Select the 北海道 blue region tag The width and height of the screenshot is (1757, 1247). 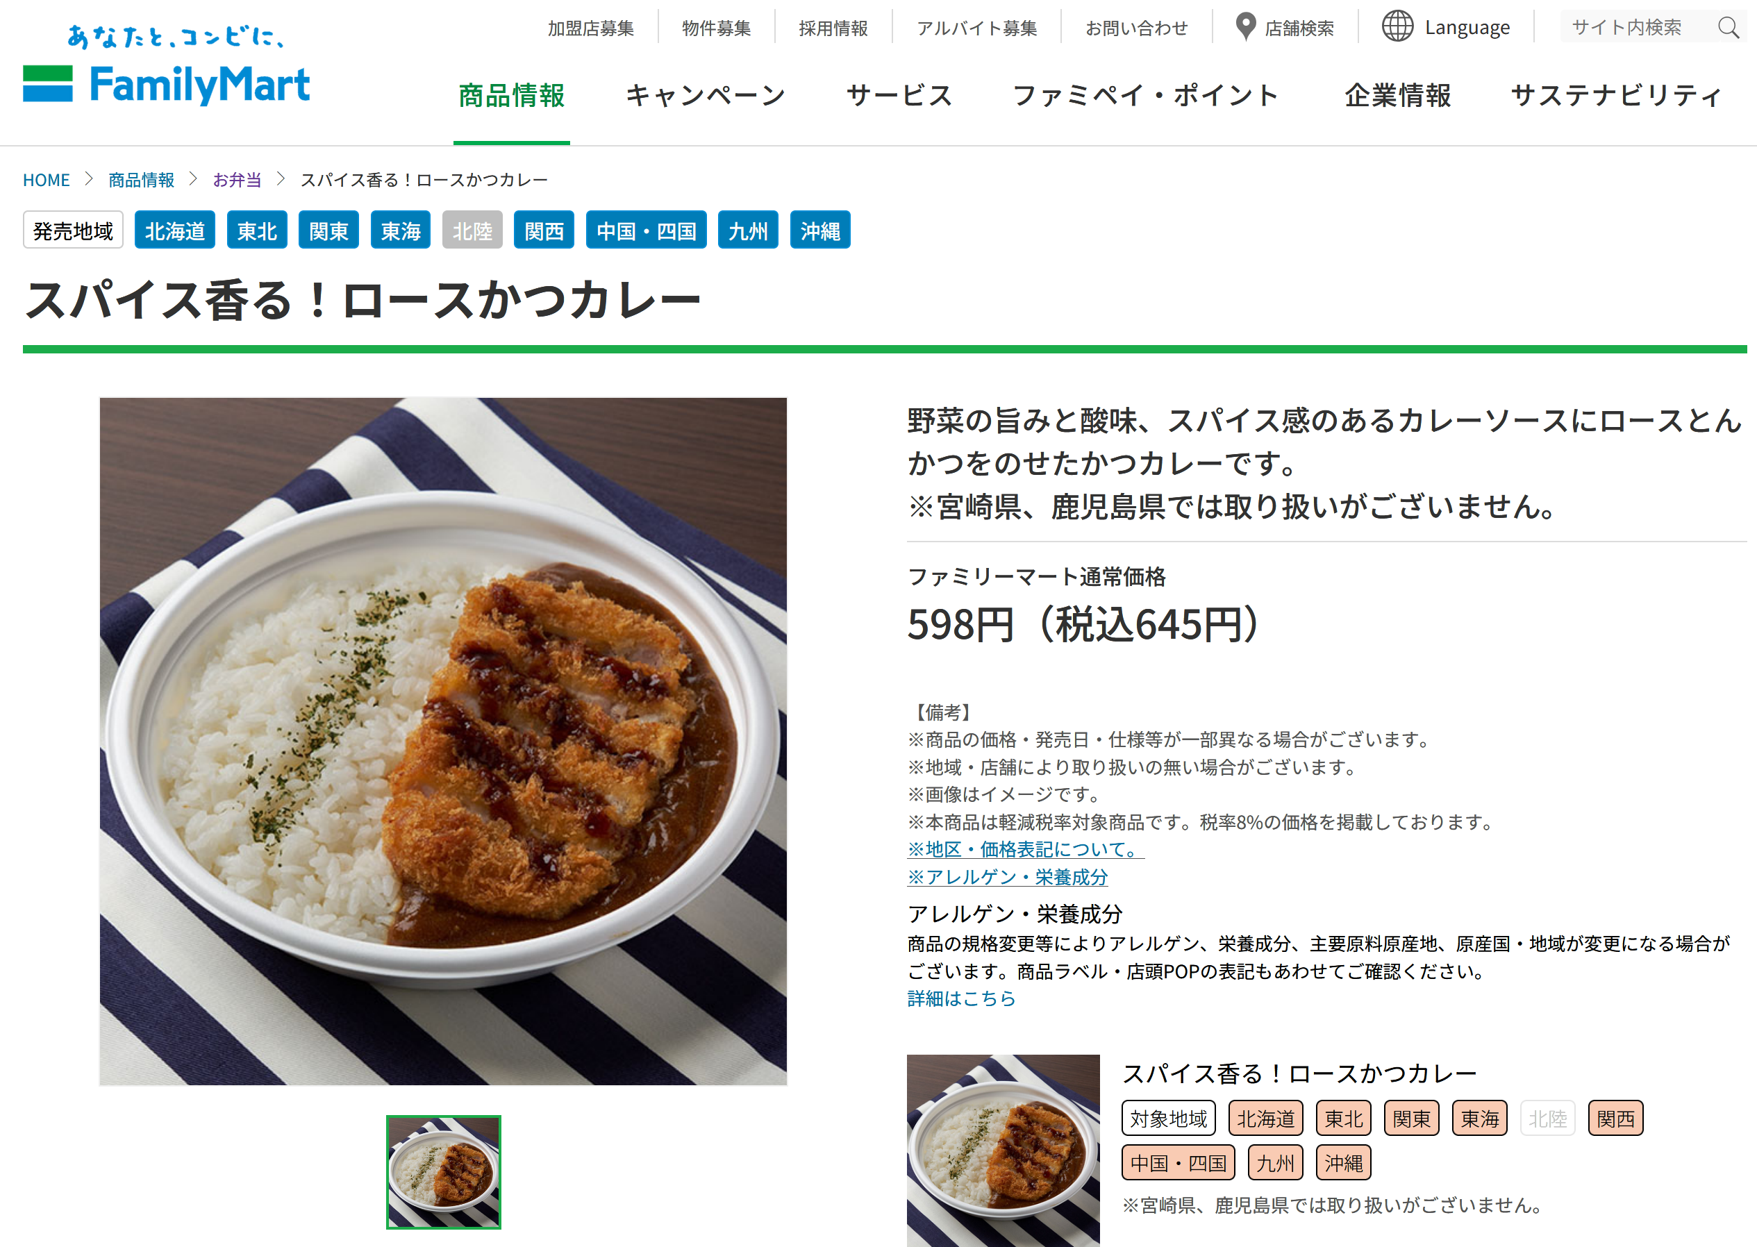pos(175,231)
